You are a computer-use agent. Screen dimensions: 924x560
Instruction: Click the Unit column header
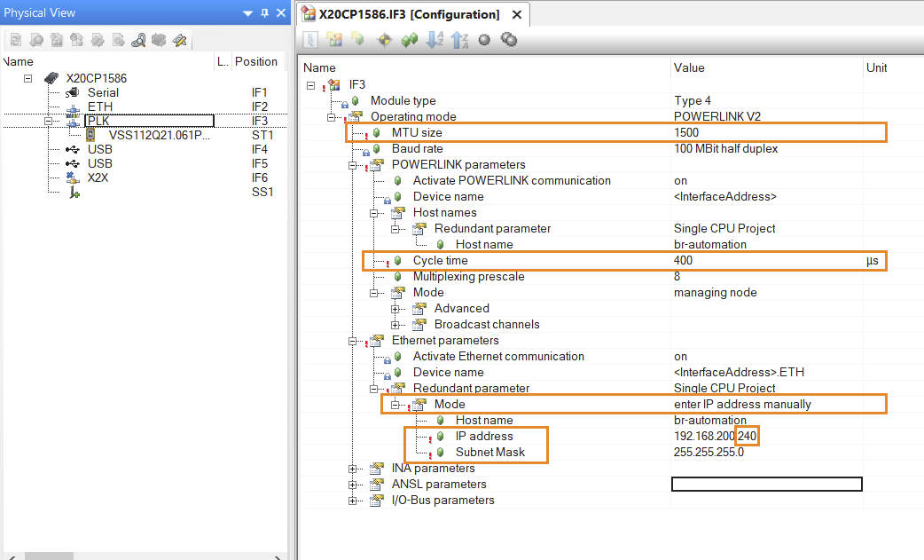[893, 67]
